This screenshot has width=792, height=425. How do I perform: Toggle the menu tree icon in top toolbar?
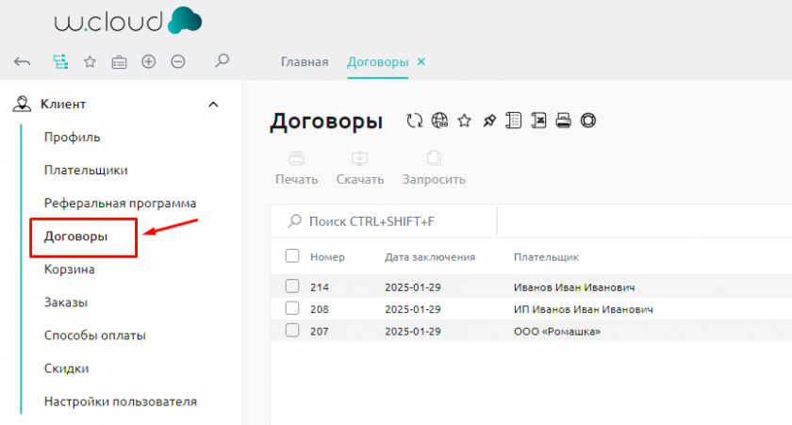click(60, 62)
